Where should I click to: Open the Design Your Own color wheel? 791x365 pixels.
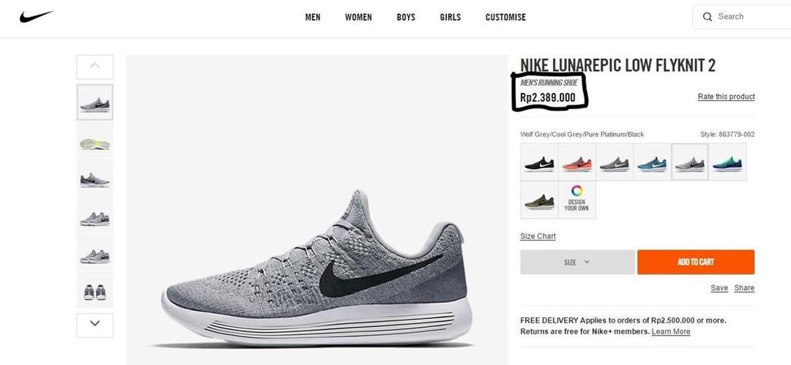pos(576,200)
